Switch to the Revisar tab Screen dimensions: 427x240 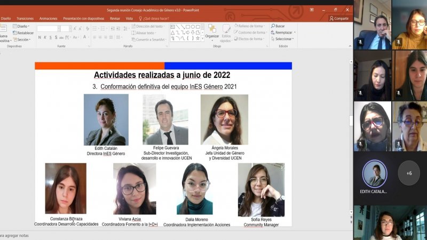(x=115, y=18)
